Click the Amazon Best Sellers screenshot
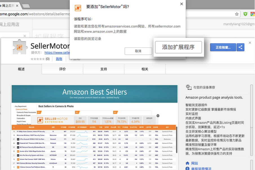This screenshot has width=255, height=170. pyautogui.click(x=94, y=127)
